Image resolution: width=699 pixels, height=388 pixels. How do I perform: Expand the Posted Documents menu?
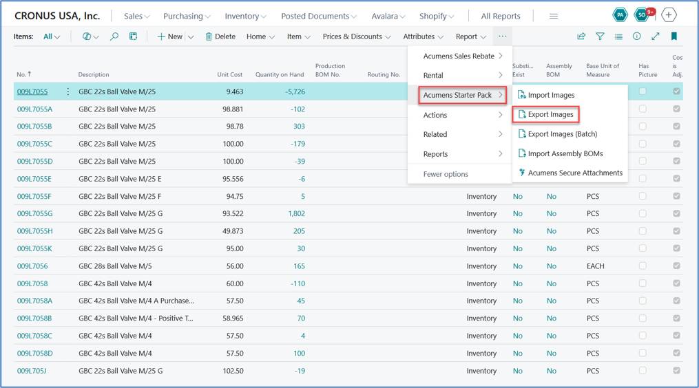pos(319,16)
